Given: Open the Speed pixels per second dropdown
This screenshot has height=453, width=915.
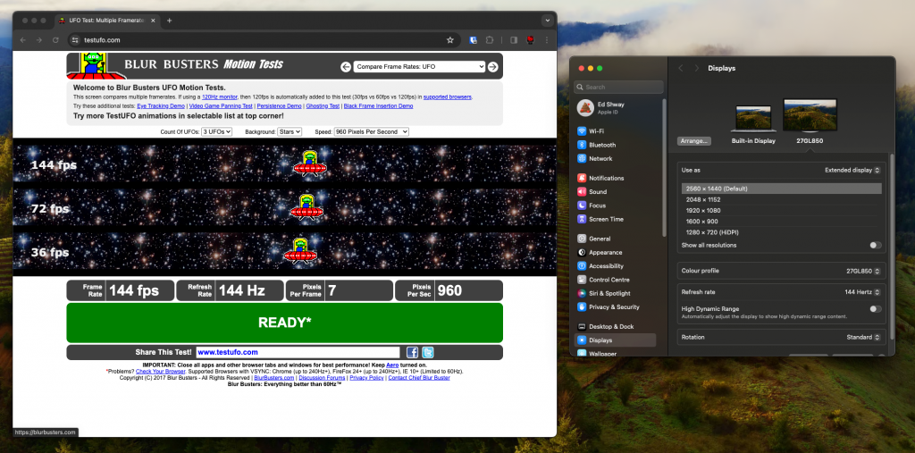Looking at the screenshot, I should tap(371, 132).
